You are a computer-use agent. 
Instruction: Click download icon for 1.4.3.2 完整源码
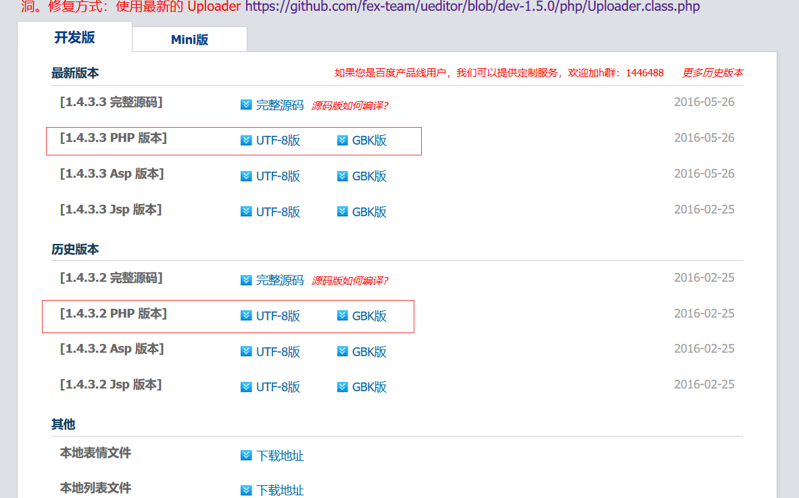coord(246,280)
